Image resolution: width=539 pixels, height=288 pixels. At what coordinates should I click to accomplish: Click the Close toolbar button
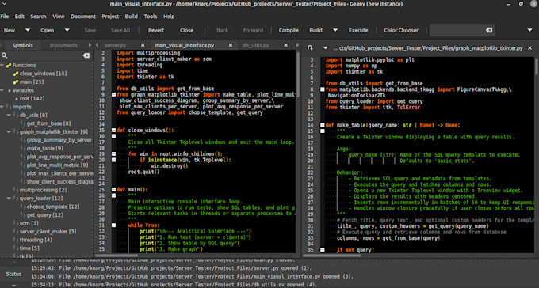(186, 30)
